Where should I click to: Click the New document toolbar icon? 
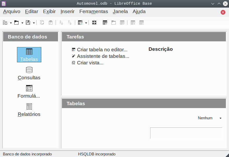(x=5, y=23)
